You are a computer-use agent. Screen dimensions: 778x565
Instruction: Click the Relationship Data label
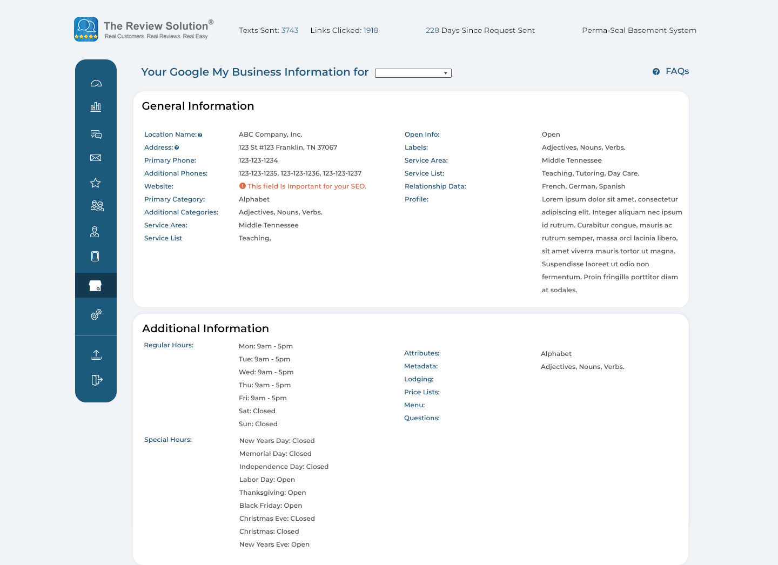point(435,186)
